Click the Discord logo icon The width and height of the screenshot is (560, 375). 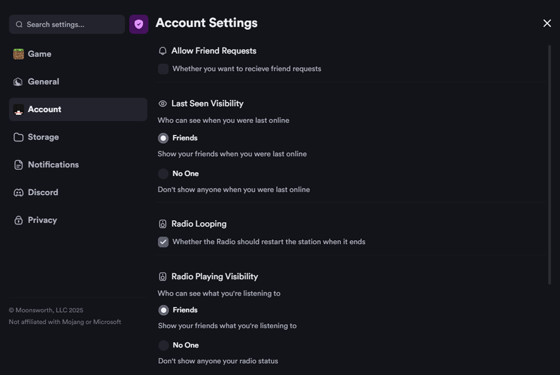18,193
